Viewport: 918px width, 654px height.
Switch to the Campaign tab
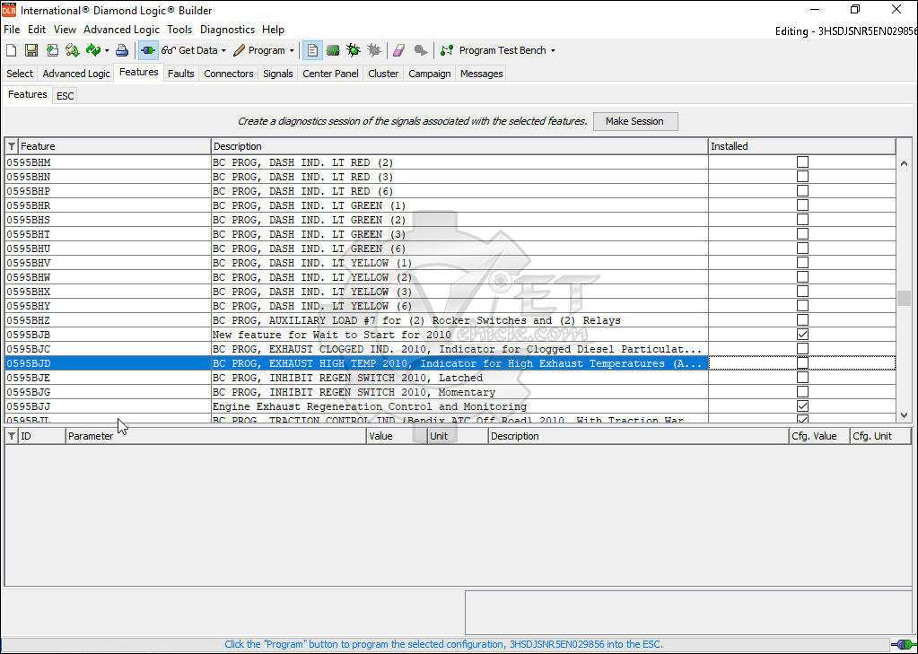pos(430,74)
